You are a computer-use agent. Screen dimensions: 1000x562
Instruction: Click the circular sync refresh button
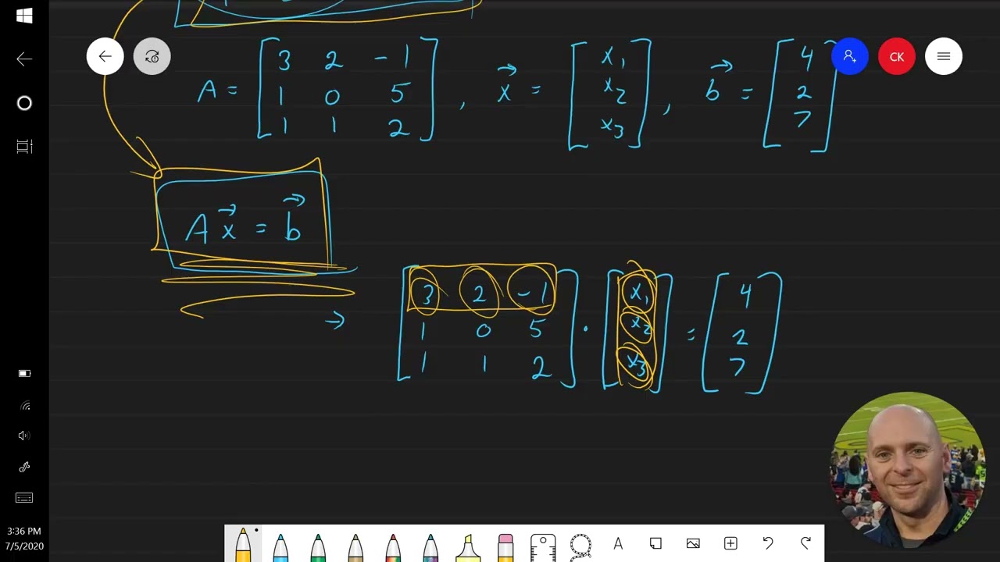tap(152, 56)
